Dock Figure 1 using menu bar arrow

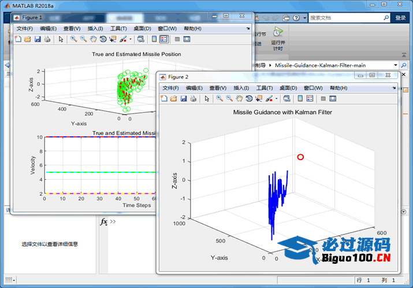coord(248,28)
